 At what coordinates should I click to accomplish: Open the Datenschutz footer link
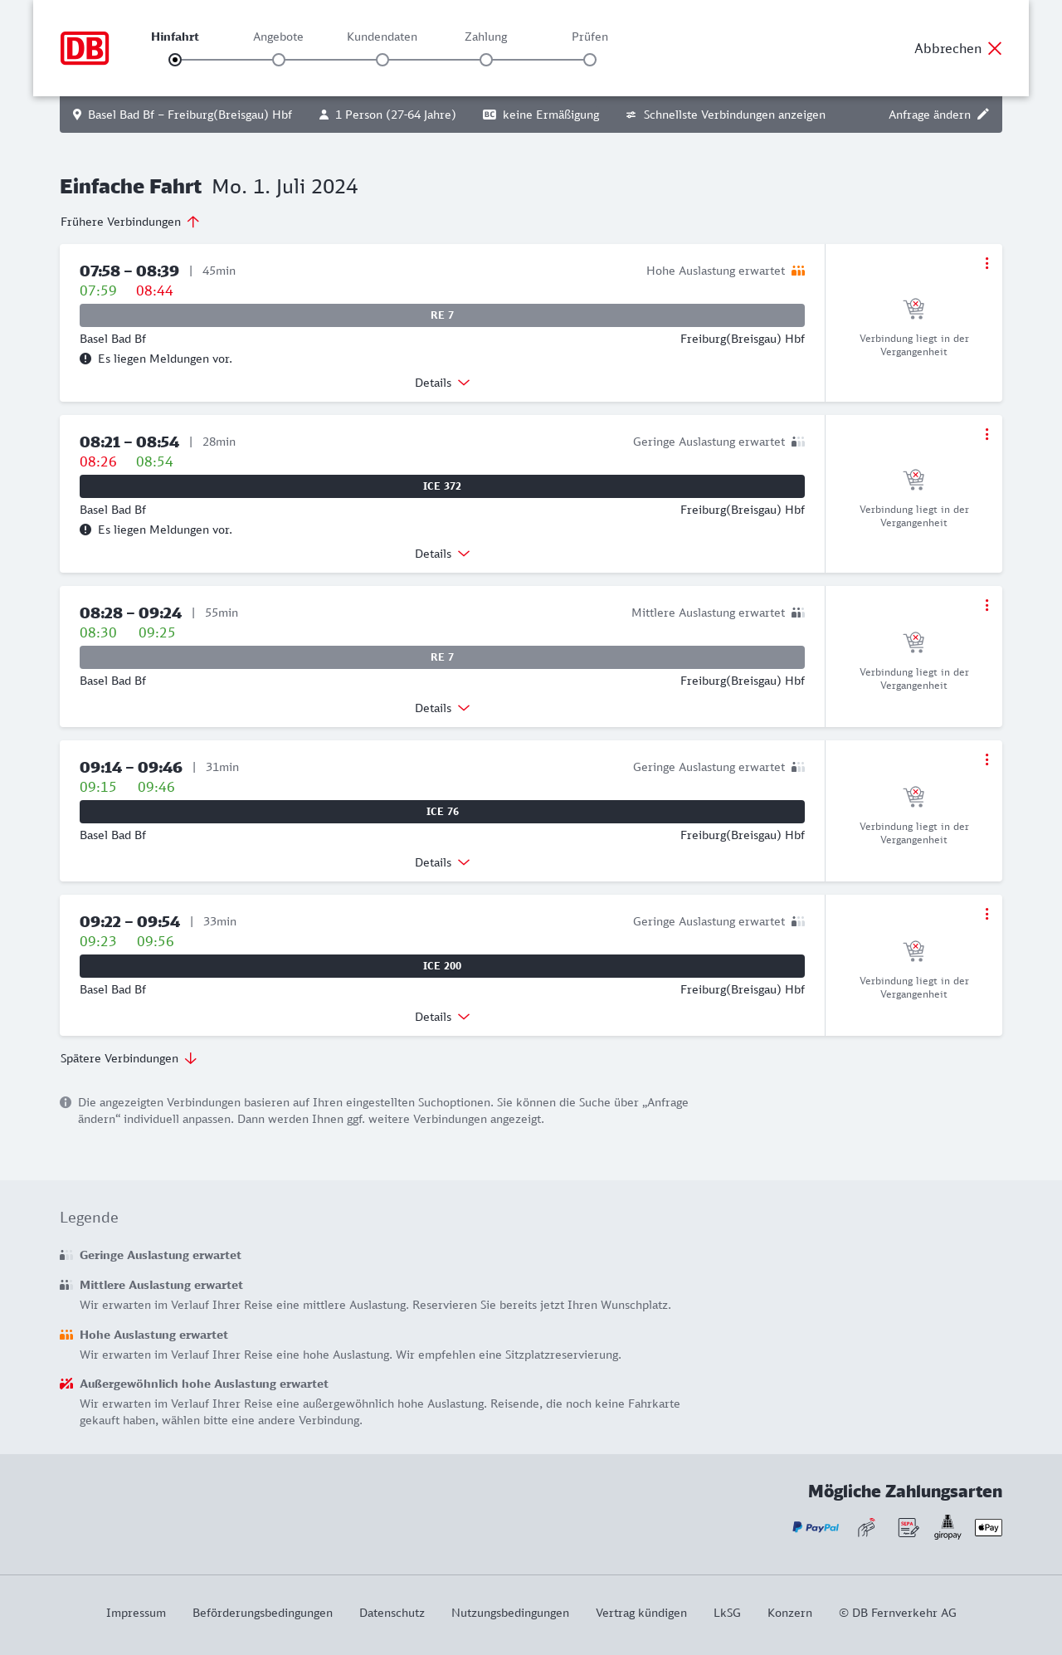point(392,1613)
